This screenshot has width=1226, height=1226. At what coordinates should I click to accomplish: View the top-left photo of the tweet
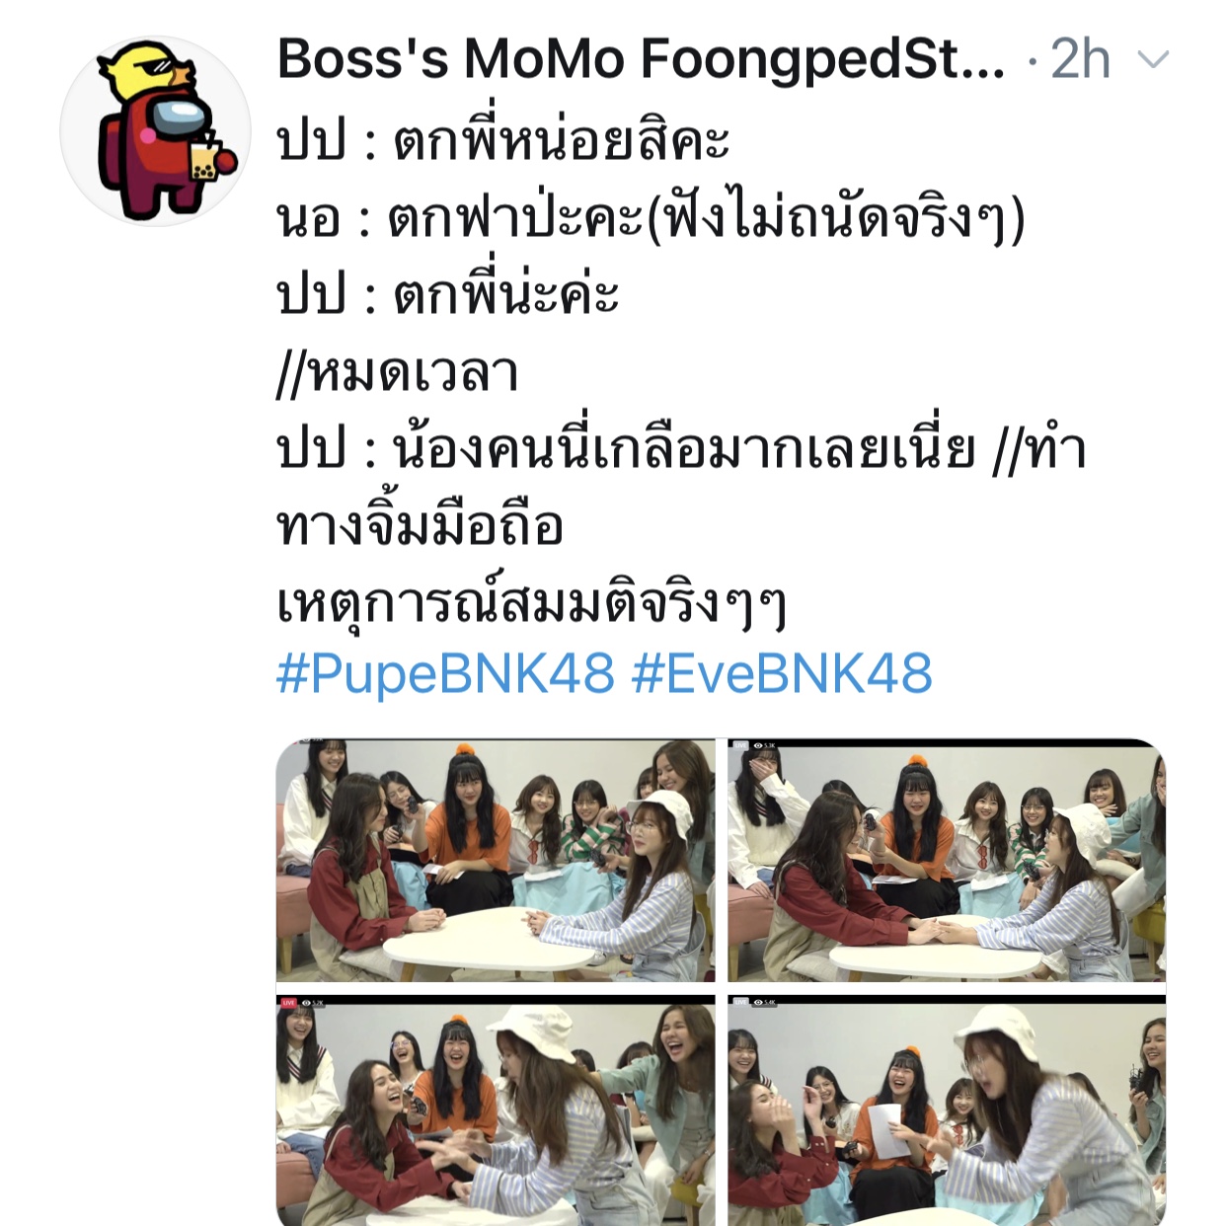[x=496, y=860]
